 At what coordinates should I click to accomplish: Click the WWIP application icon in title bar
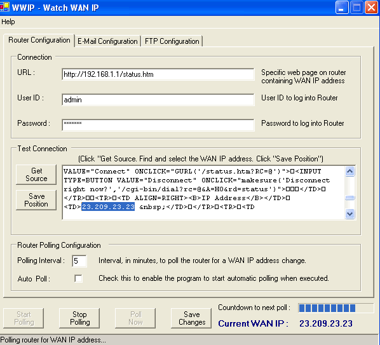click(4, 7)
